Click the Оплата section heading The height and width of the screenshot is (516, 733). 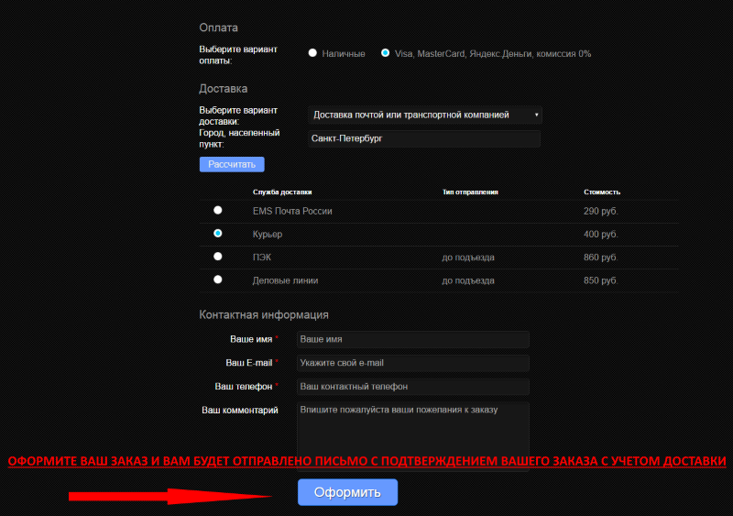coord(218,27)
